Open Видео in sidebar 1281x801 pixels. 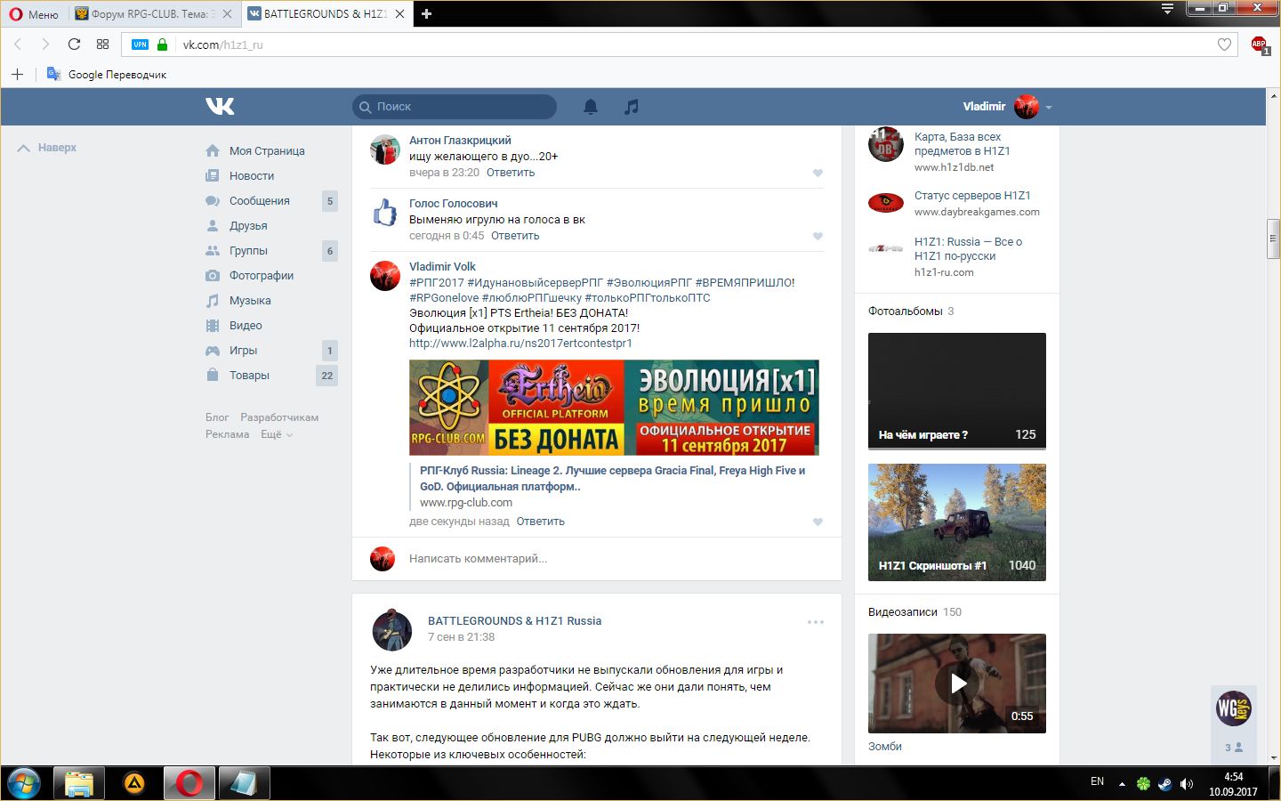click(246, 326)
